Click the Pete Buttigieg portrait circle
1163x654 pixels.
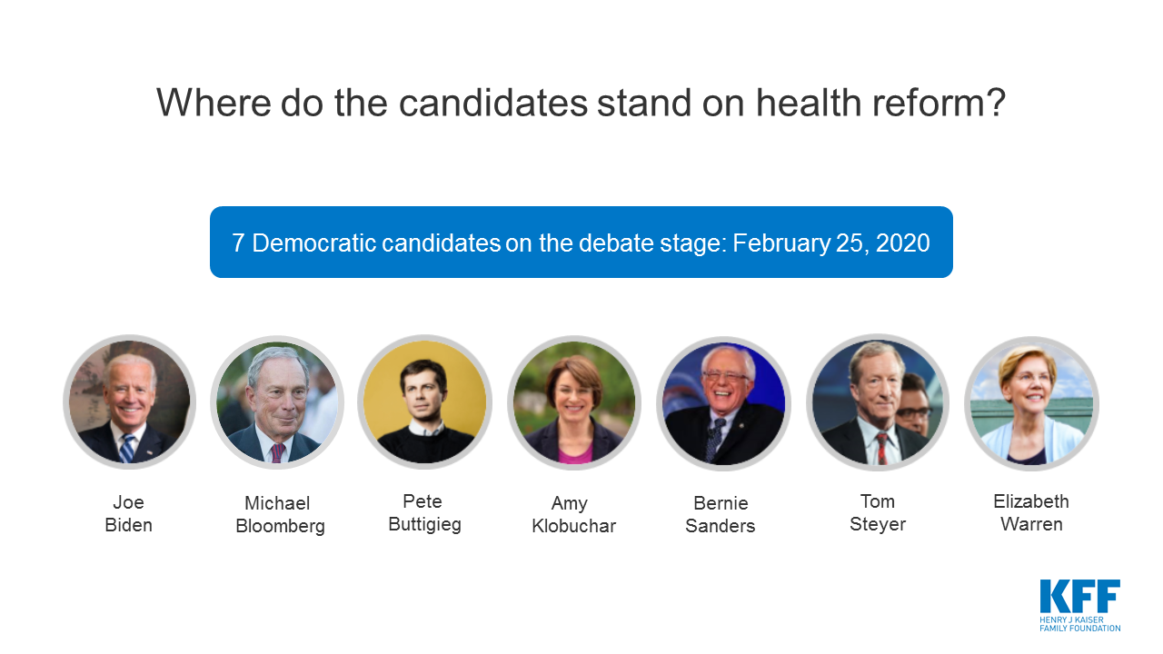click(x=424, y=401)
